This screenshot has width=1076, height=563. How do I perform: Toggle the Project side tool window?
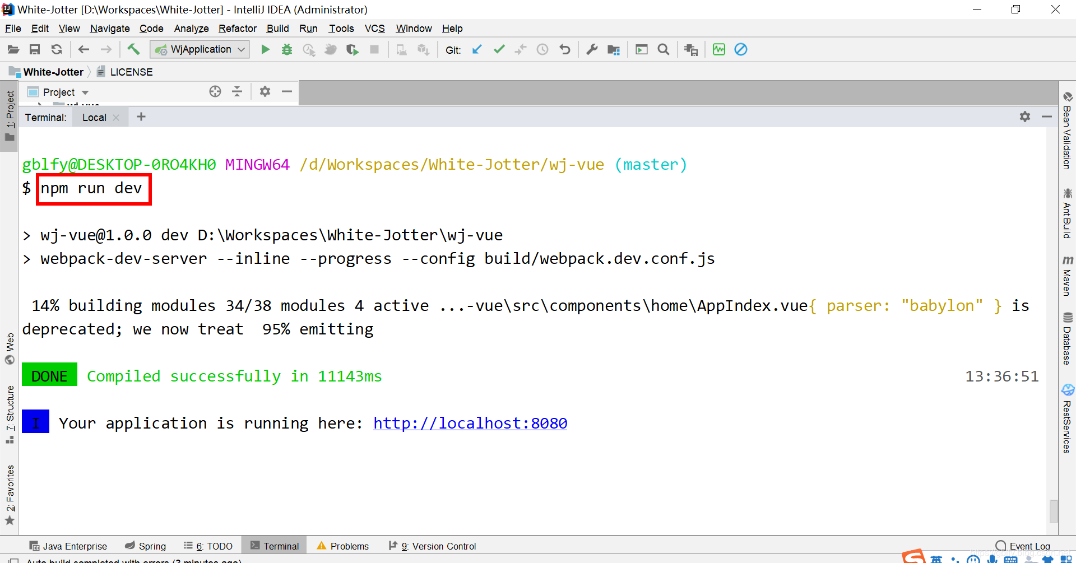point(10,116)
